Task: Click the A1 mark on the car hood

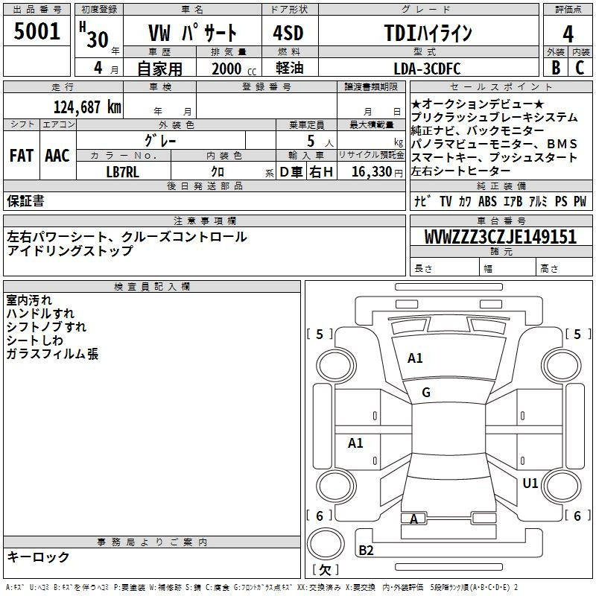Action: (x=415, y=358)
